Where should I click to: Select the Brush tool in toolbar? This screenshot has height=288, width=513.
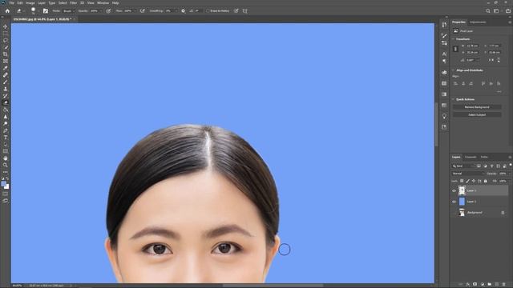coord(6,82)
